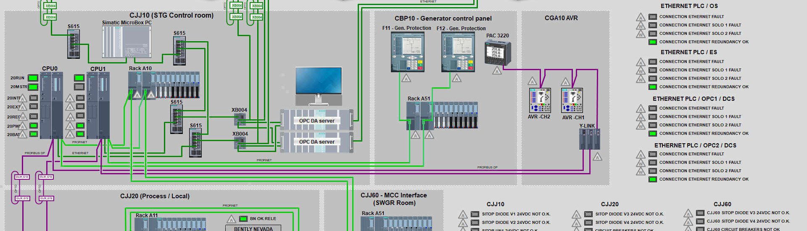Select the upper XB004 switch beside OPC servers
807x231 pixels.
coord(240,119)
